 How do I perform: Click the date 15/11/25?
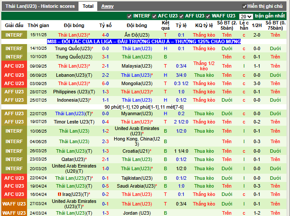[x=38, y=35]
